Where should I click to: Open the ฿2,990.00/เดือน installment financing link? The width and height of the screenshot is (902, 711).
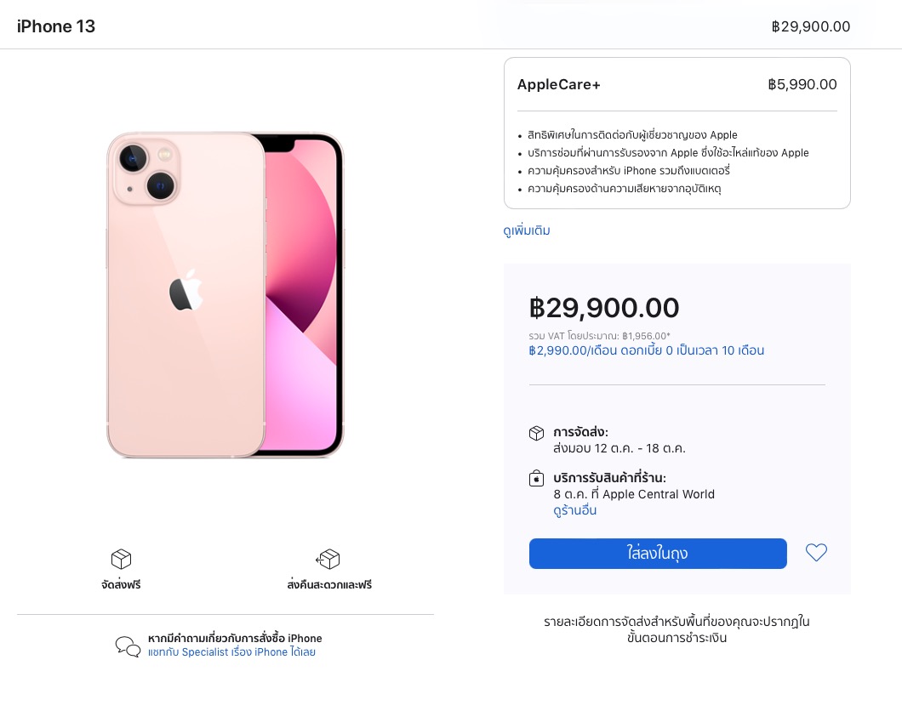pyautogui.click(x=646, y=350)
